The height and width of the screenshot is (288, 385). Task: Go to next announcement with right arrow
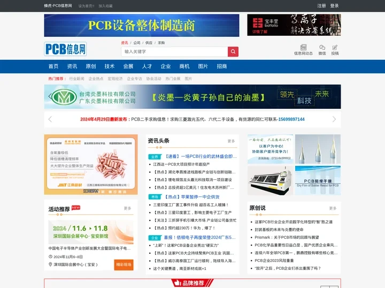[334, 119]
